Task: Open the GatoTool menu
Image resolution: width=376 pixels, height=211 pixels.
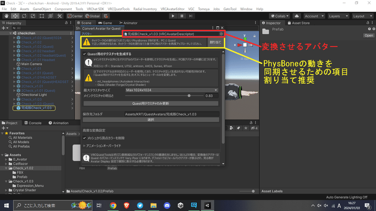Action: (230, 9)
